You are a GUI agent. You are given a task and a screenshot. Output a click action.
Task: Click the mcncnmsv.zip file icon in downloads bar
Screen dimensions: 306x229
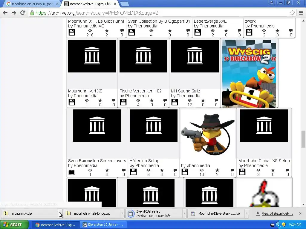tap(6, 213)
